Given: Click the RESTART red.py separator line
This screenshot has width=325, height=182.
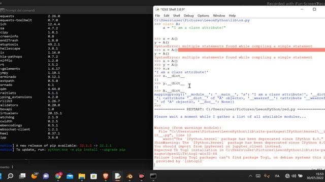Looking at the screenshot, I should coord(239,109).
